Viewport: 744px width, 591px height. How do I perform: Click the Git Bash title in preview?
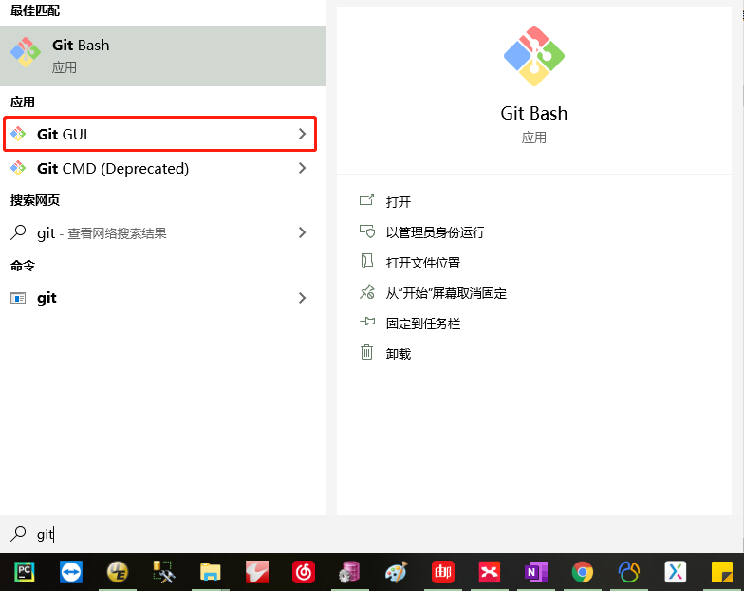(533, 114)
